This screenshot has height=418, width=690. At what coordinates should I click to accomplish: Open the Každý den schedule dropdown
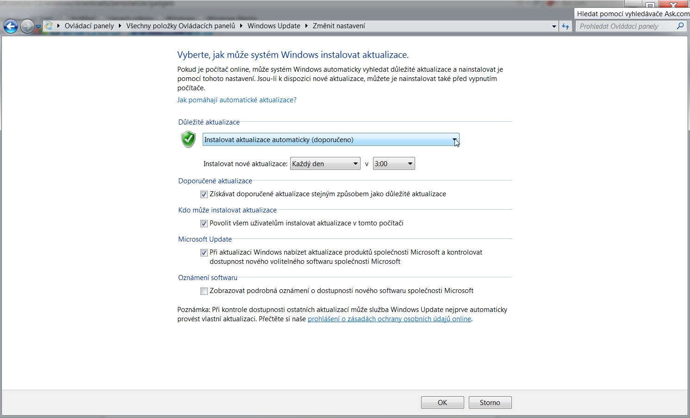tap(325, 164)
